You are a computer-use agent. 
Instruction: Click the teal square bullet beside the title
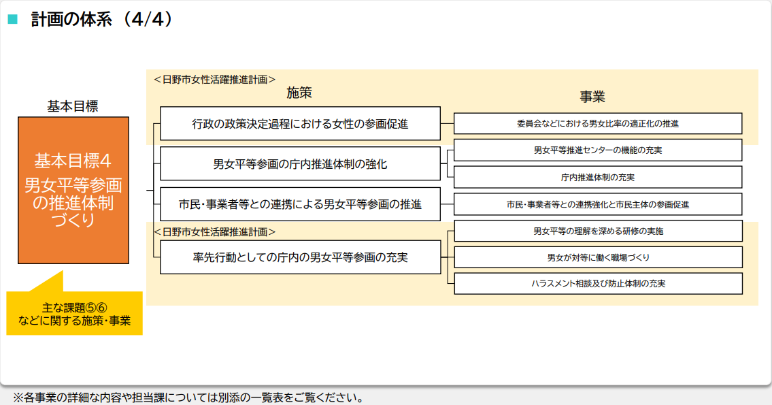tap(12, 20)
